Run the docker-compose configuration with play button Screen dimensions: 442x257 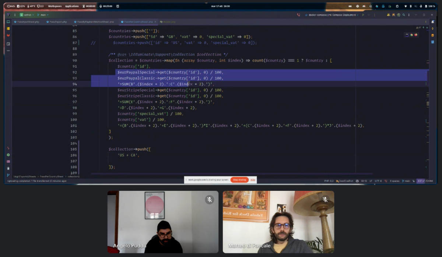coord(363,15)
